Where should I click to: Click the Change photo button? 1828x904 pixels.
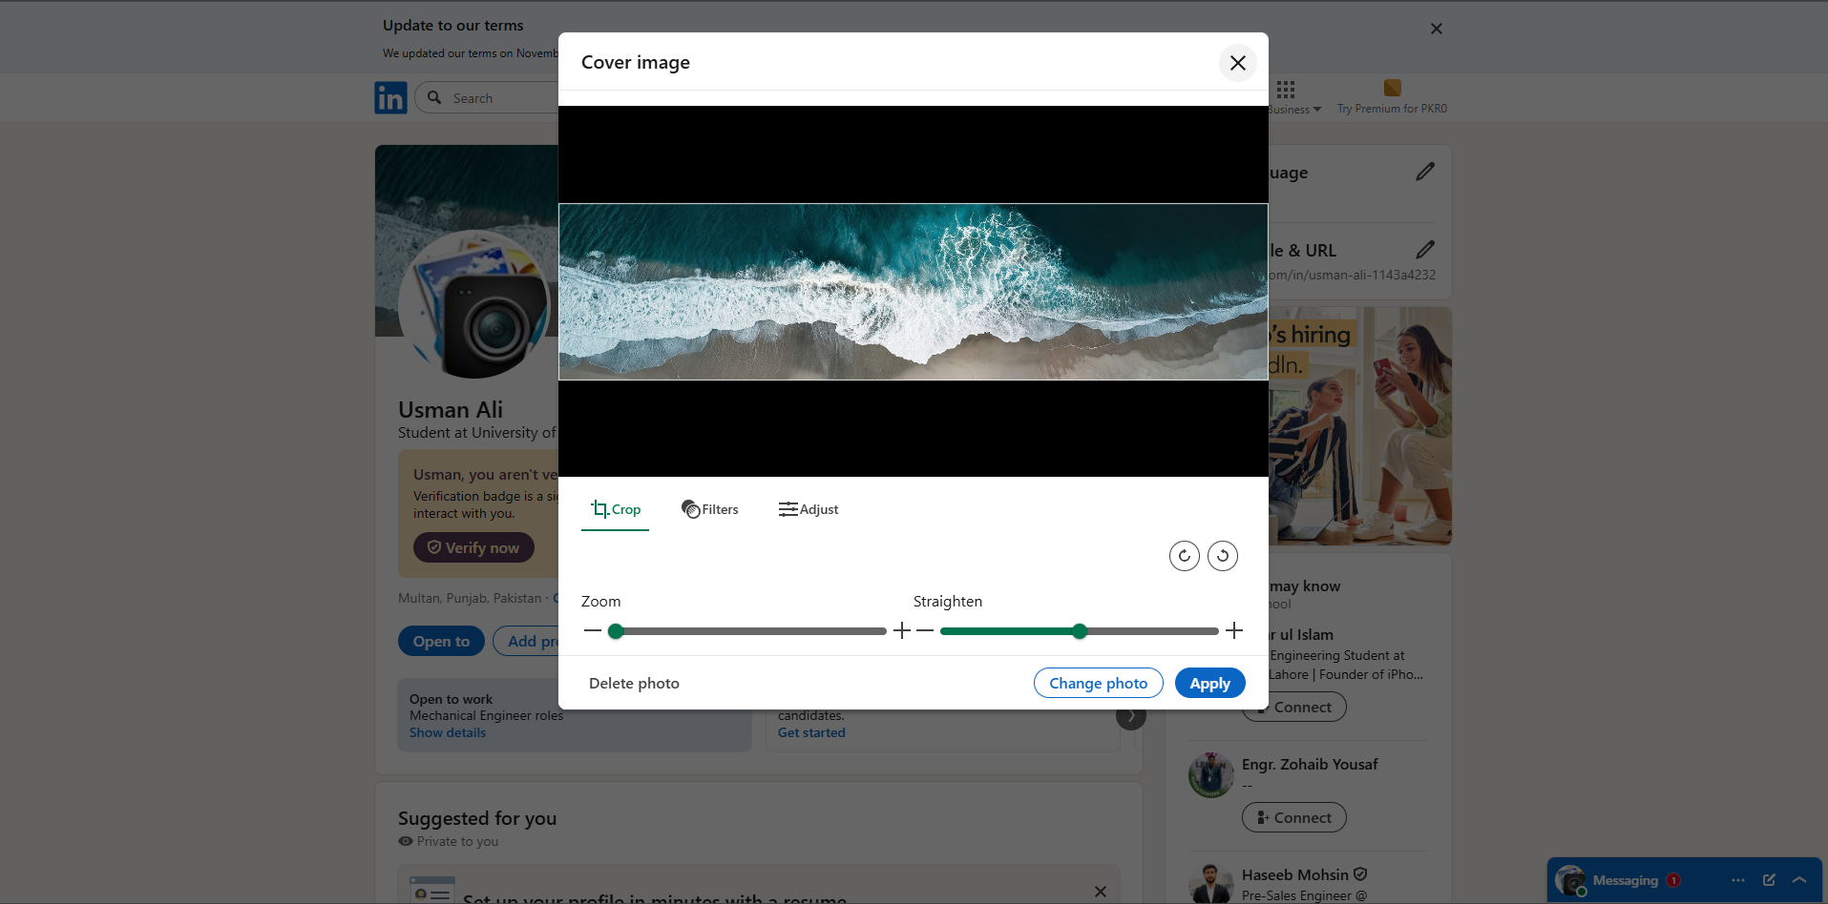click(1099, 683)
